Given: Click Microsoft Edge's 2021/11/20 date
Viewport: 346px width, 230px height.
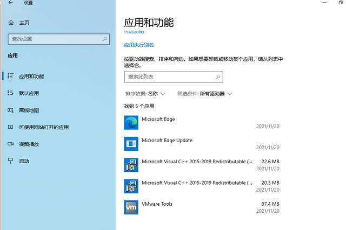Looking at the screenshot, I should (x=268, y=126).
